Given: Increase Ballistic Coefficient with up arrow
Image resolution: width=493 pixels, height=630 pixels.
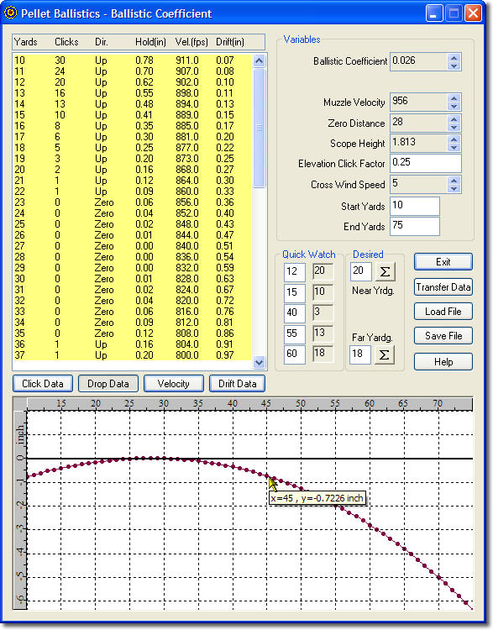Looking at the screenshot, I should pos(454,58).
